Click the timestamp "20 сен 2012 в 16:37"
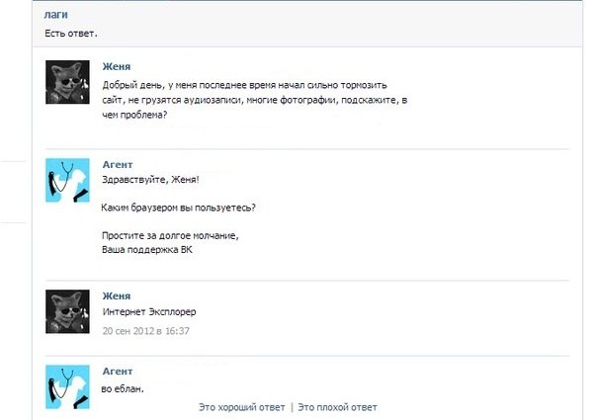 145,331
